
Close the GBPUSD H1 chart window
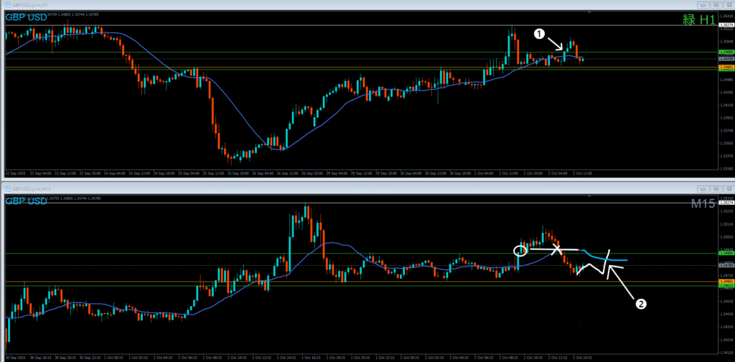click(728, 5)
